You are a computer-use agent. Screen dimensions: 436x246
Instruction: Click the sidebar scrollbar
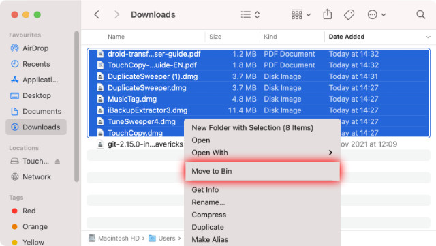click(76, 106)
